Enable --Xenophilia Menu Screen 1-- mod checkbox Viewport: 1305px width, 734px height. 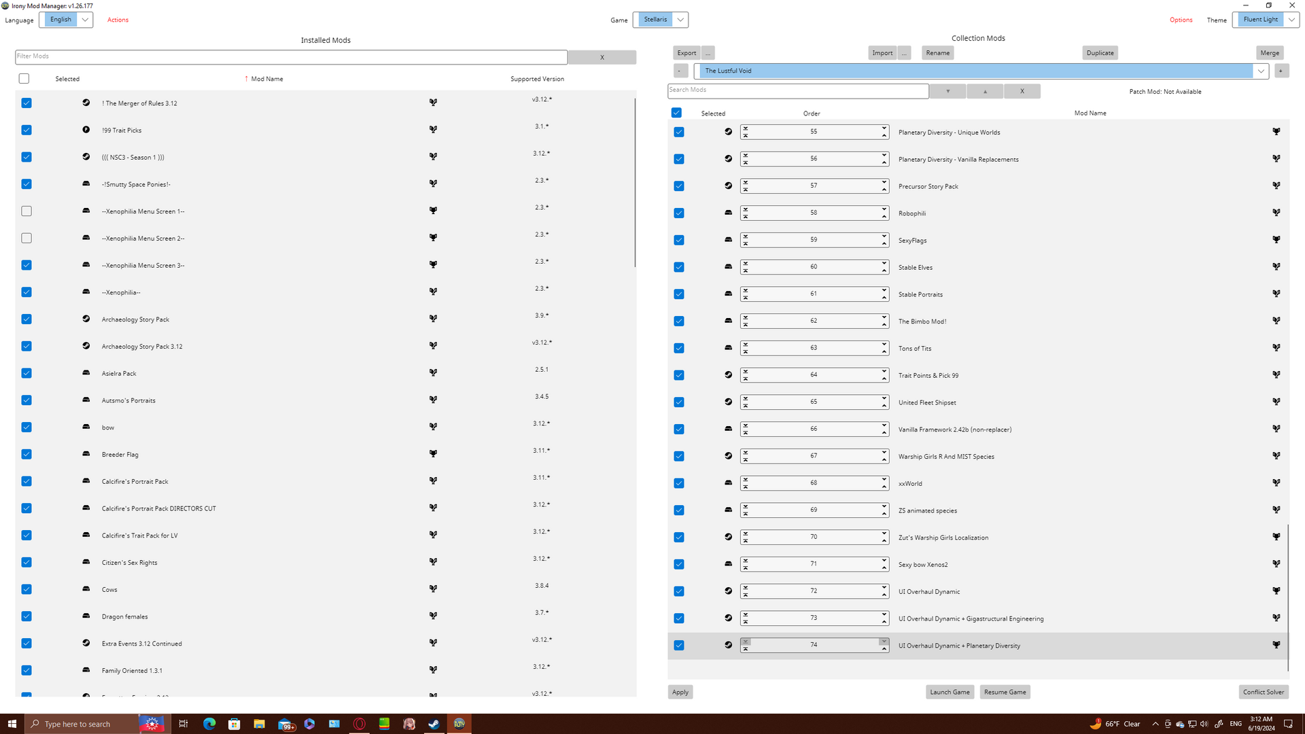coord(27,211)
